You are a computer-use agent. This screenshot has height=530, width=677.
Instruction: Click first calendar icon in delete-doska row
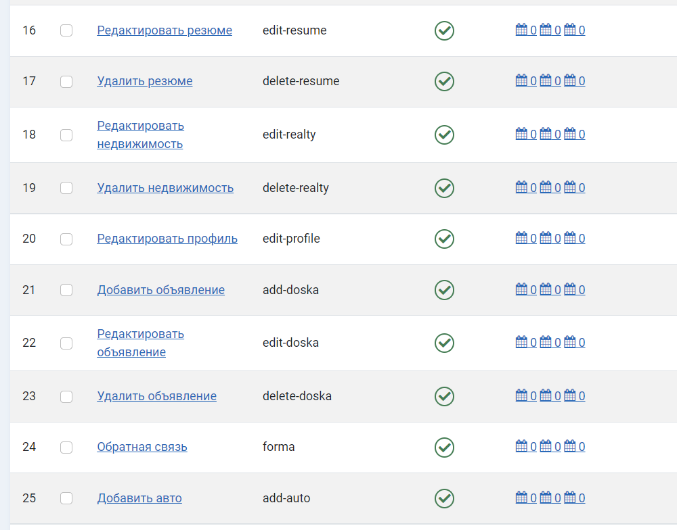[x=521, y=396]
